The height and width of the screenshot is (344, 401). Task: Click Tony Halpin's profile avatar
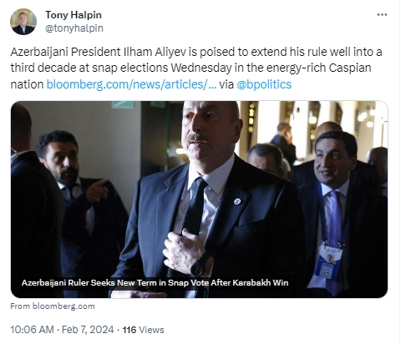(23, 22)
